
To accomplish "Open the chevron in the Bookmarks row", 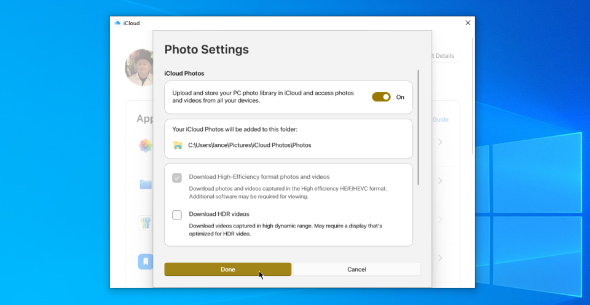I will tap(440, 258).
